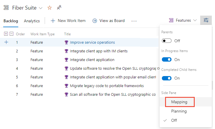215x129 pixels.
Task: Click the plus icon for New Work Item
Action: (53, 21)
